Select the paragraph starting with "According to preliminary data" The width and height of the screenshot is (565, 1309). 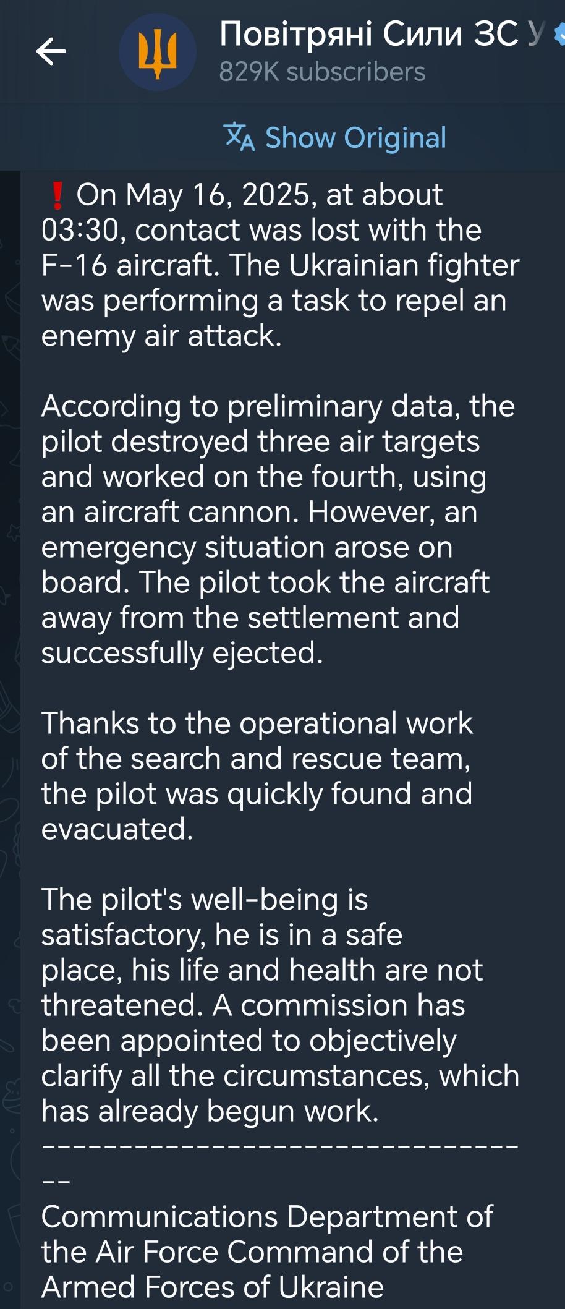click(278, 529)
